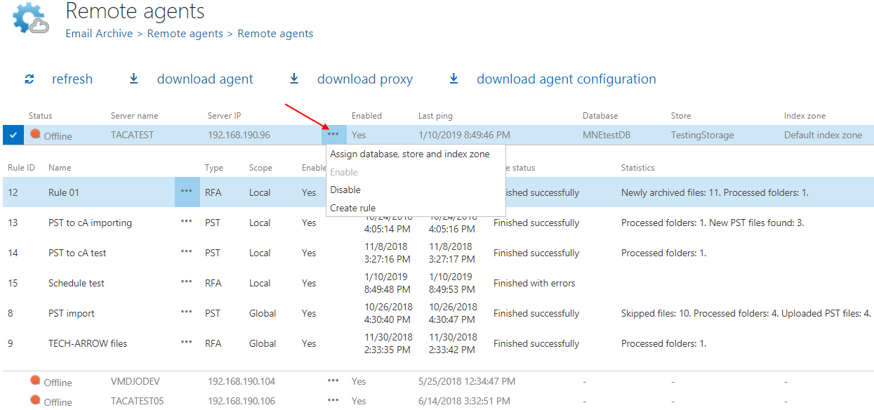This screenshot has width=874, height=410.
Task: Click the download agent configuration arrow icon
Action: coord(453,79)
